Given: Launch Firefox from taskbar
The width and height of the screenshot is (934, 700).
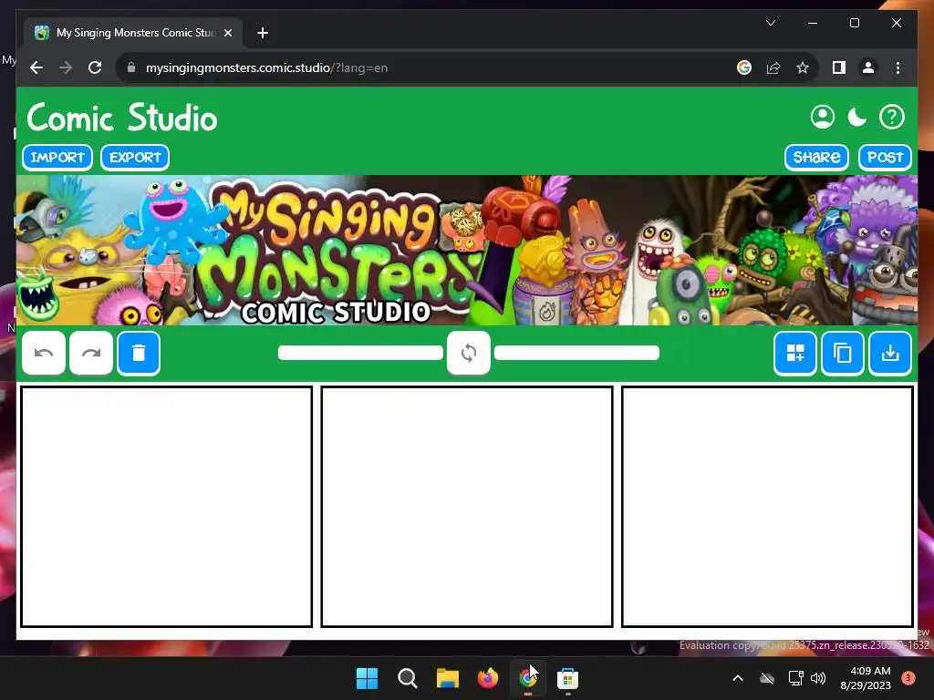Looking at the screenshot, I should [488, 678].
